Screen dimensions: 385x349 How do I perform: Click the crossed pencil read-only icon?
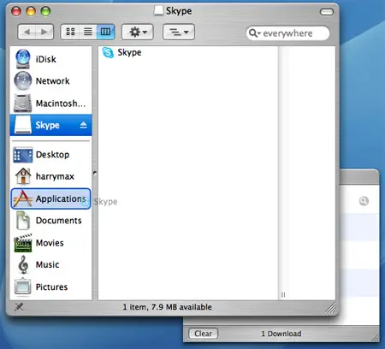(19, 307)
